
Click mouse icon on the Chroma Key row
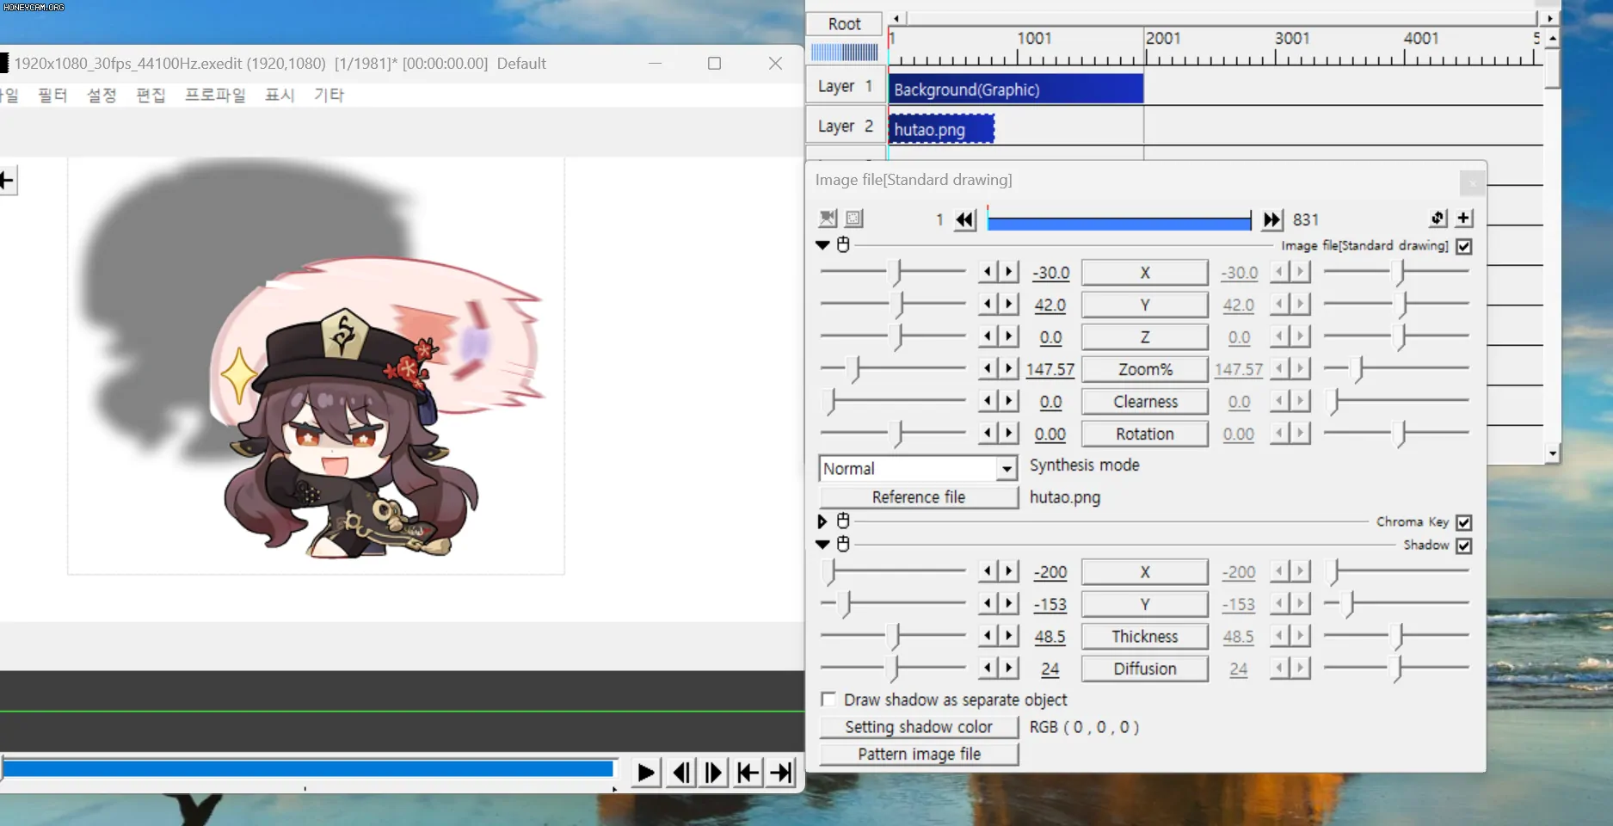[x=844, y=521]
